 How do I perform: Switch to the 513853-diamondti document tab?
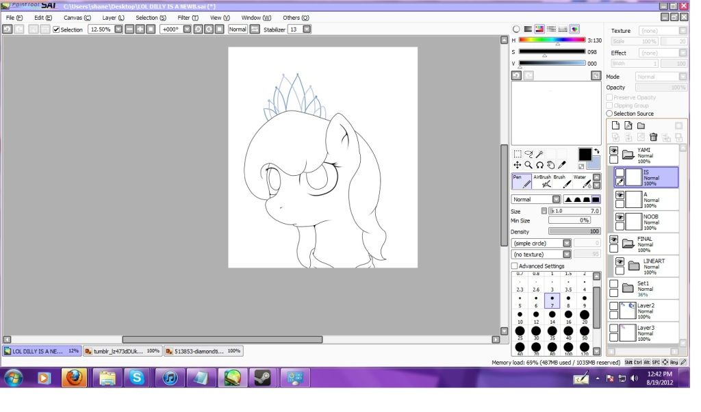point(203,351)
